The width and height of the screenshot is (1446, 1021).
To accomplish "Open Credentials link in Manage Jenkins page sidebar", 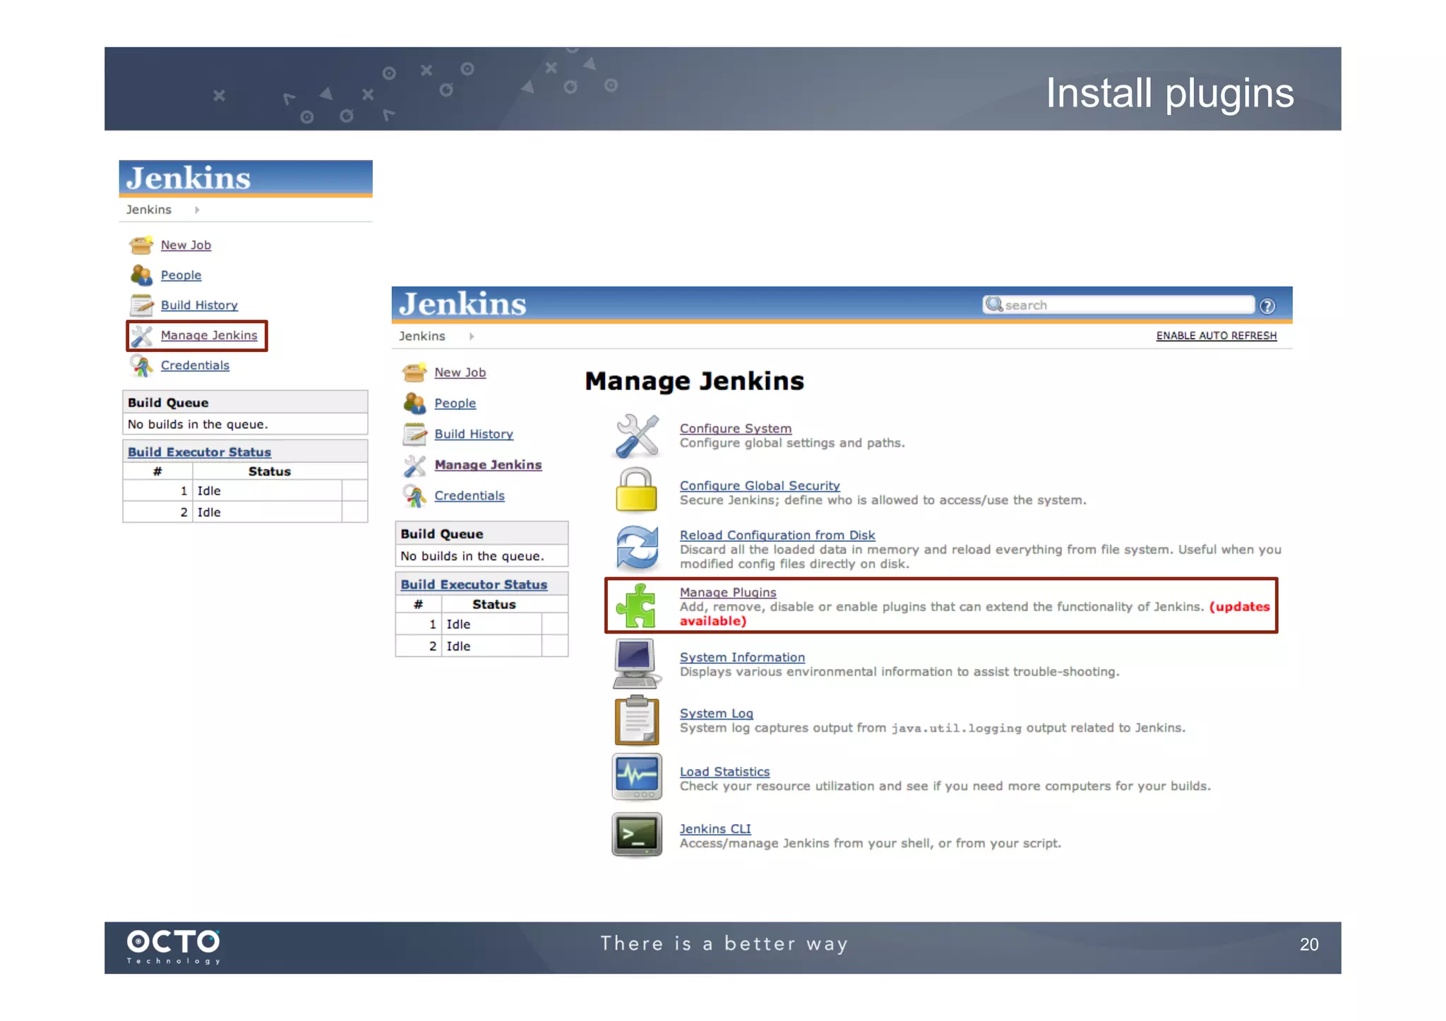I will [x=470, y=495].
